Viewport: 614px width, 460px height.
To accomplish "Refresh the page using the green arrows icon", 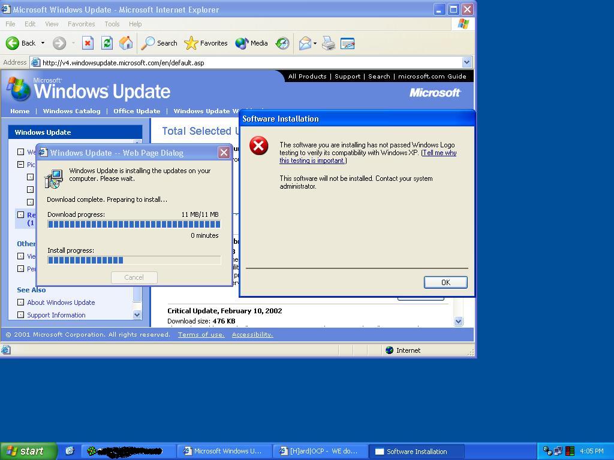I will [x=107, y=43].
